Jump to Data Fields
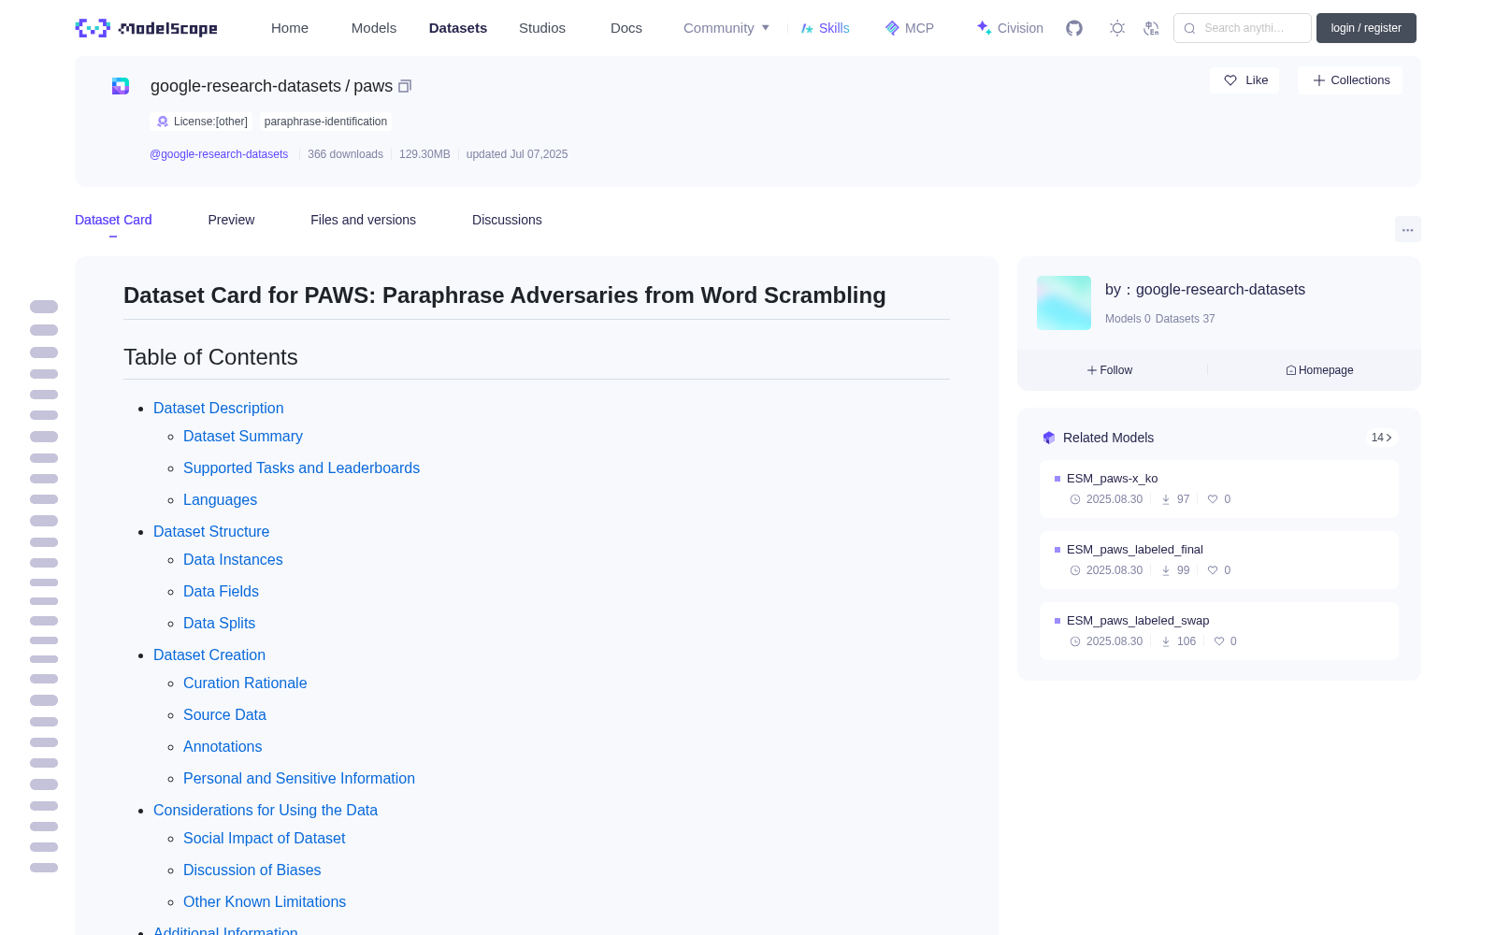 pos(221,591)
